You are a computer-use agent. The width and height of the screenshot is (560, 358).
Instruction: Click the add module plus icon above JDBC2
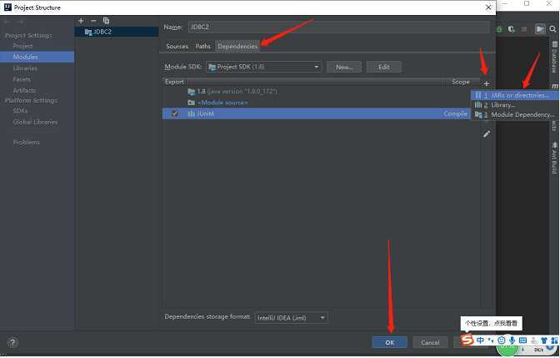coord(81,21)
